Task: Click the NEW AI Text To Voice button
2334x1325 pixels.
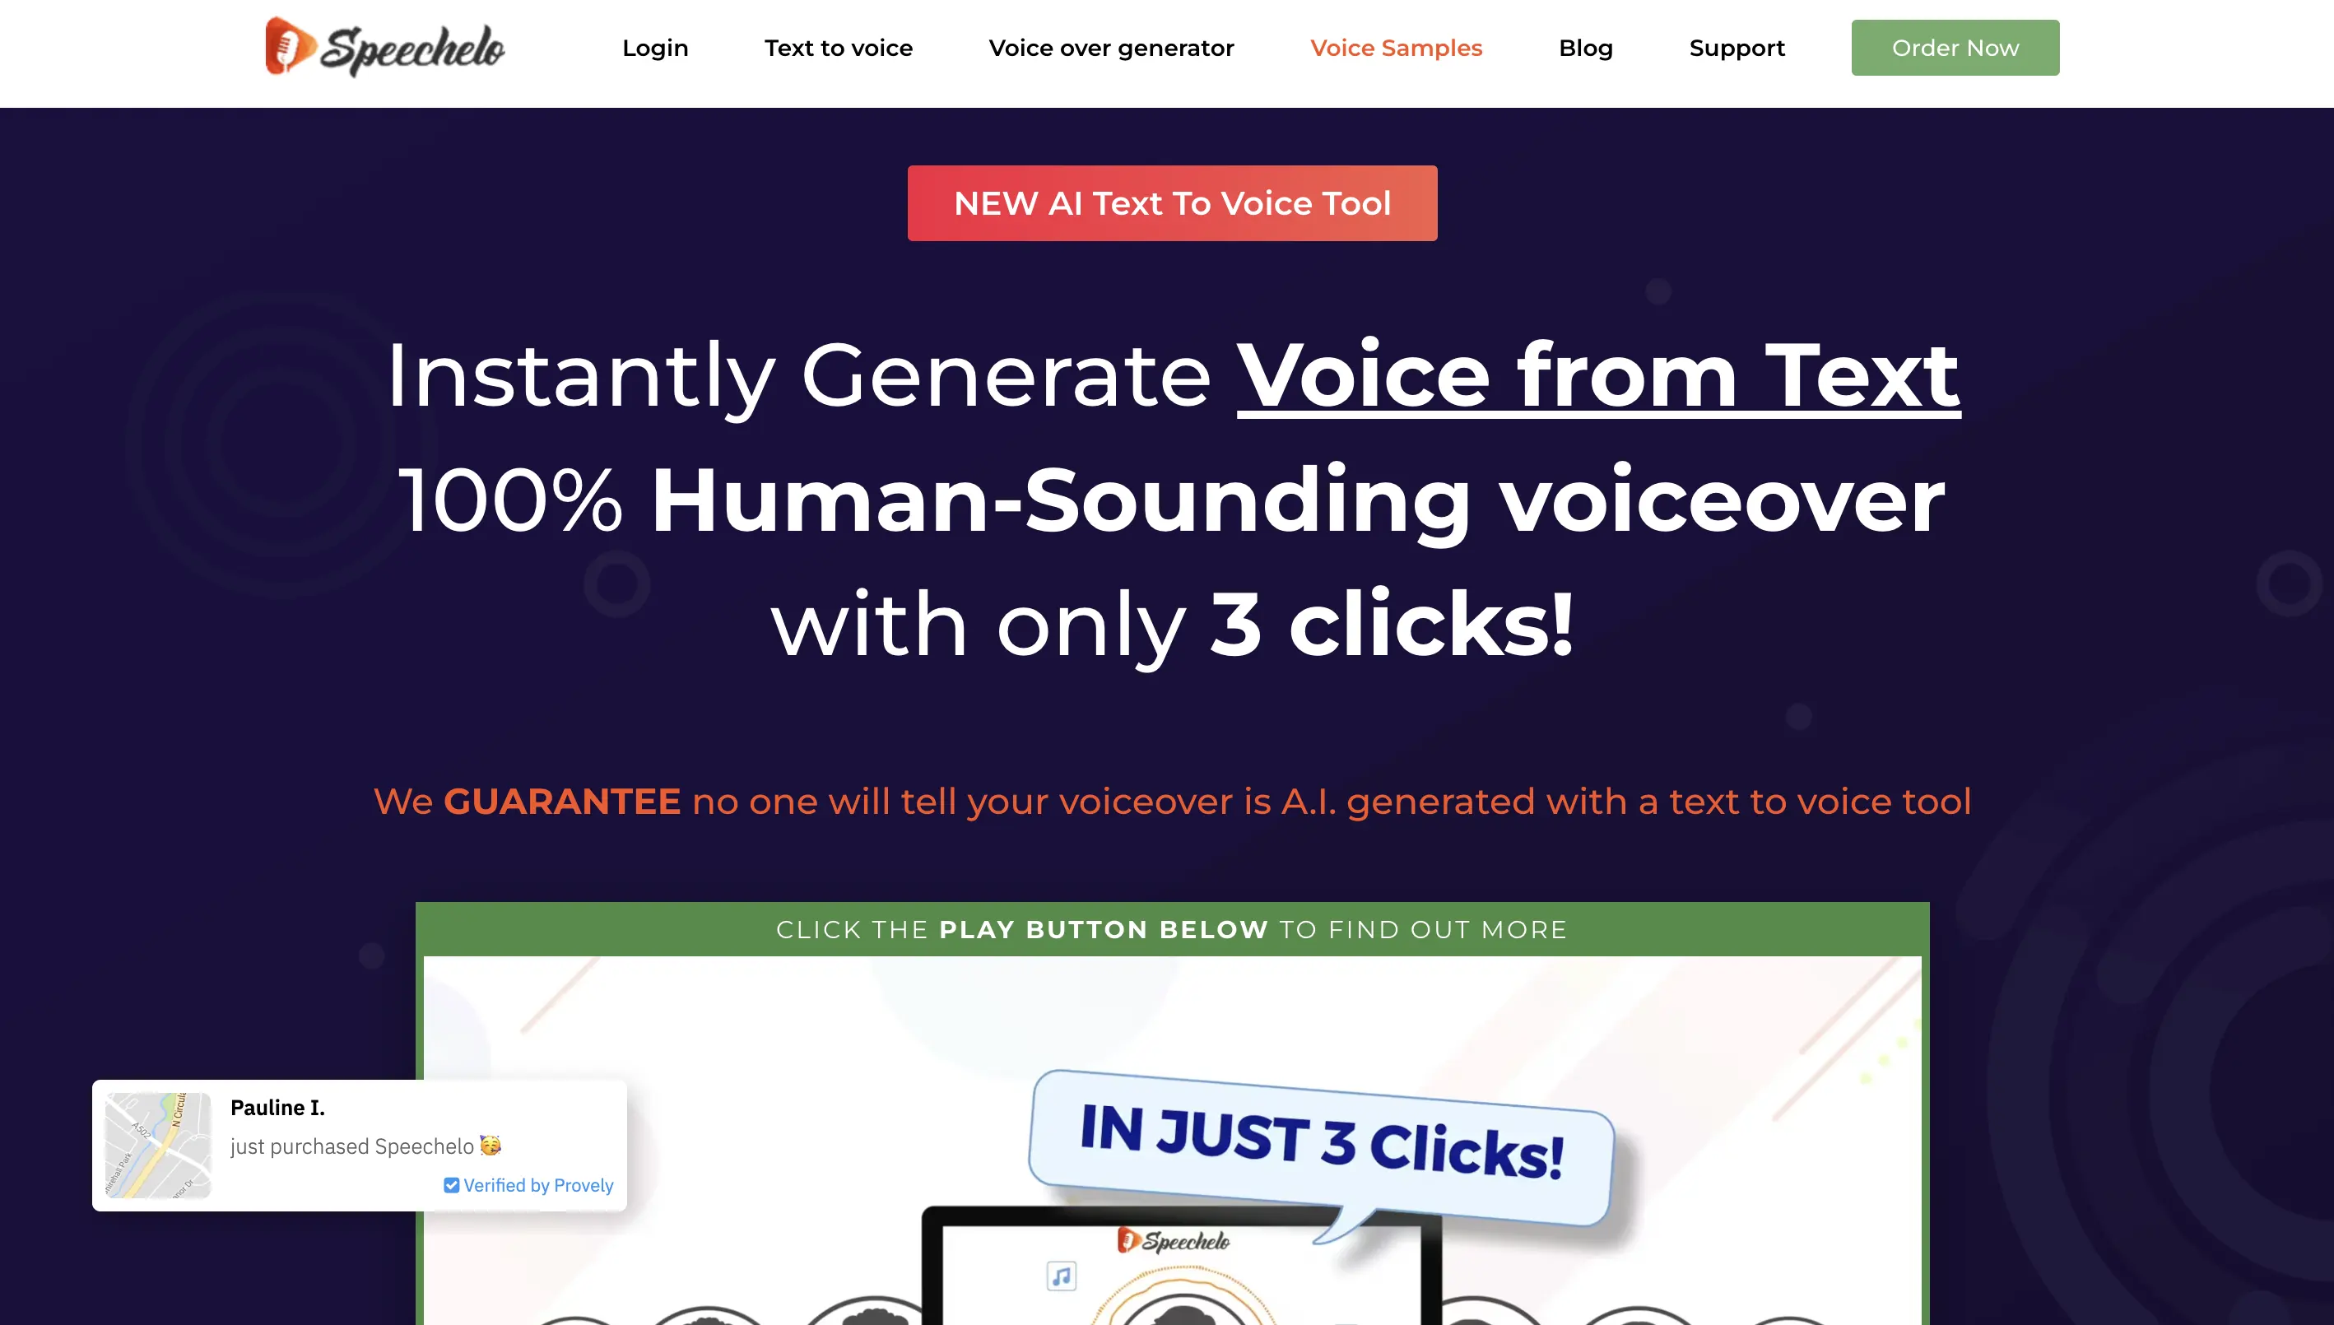Action: point(1172,203)
